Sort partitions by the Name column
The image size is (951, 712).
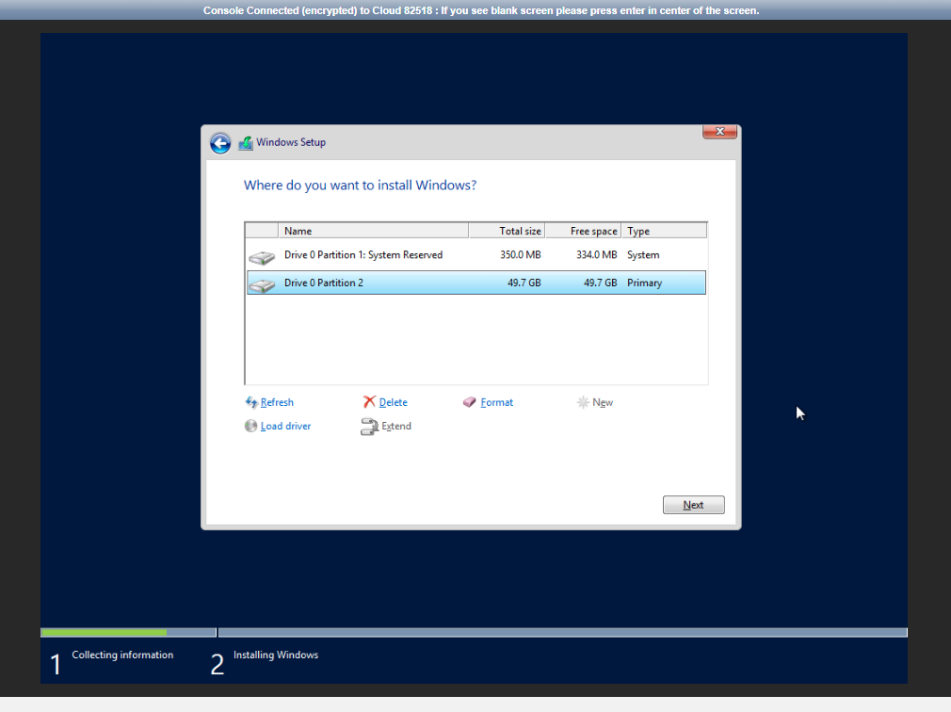(373, 231)
